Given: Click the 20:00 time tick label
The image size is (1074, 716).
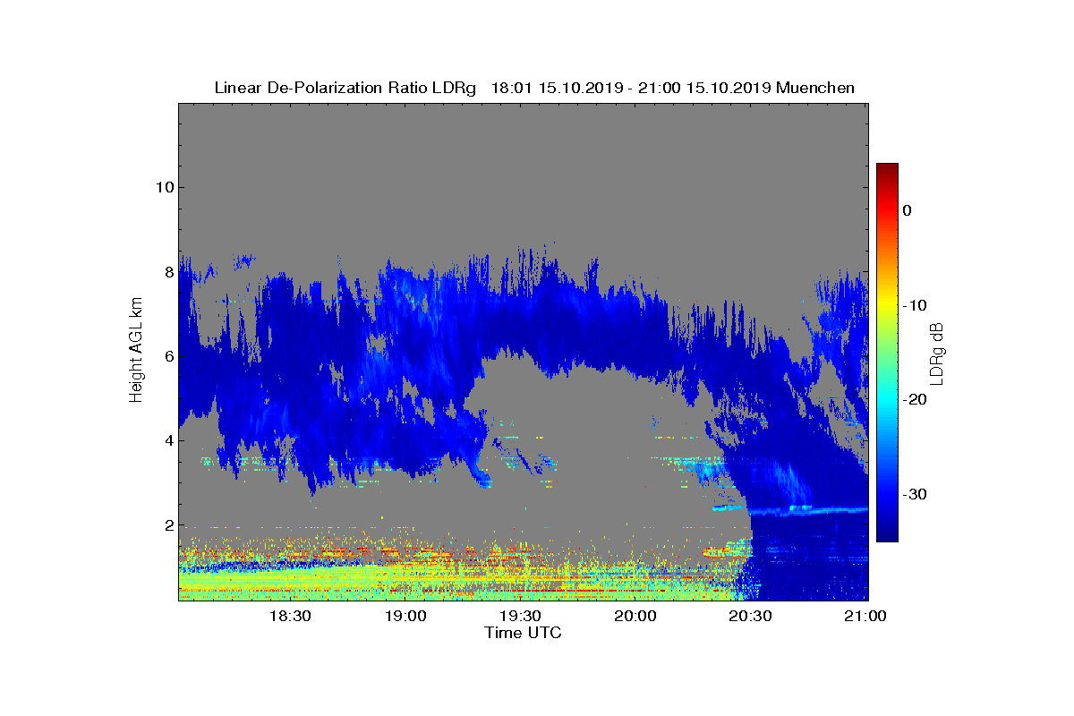Looking at the screenshot, I should (635, 617).
